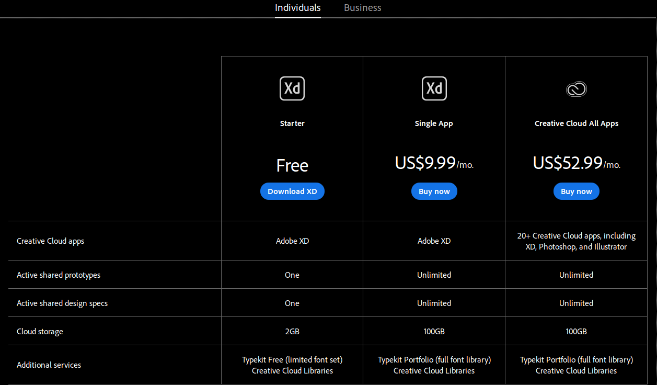This screenshot has width=657, height=385.
Task: Click the Free price text
Action: [292, 165]
